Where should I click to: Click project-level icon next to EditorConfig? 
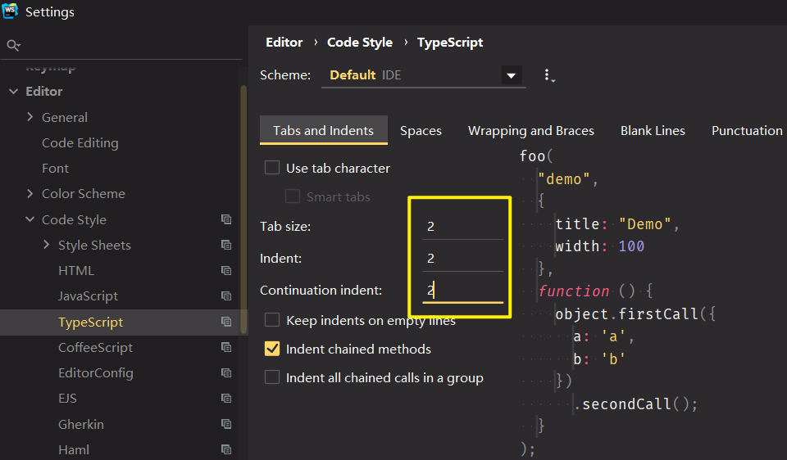(226, 372)
